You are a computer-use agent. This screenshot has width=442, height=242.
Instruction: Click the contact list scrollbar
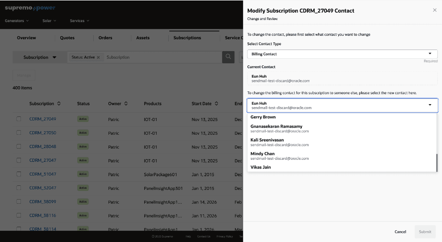(x=436, y=162)
